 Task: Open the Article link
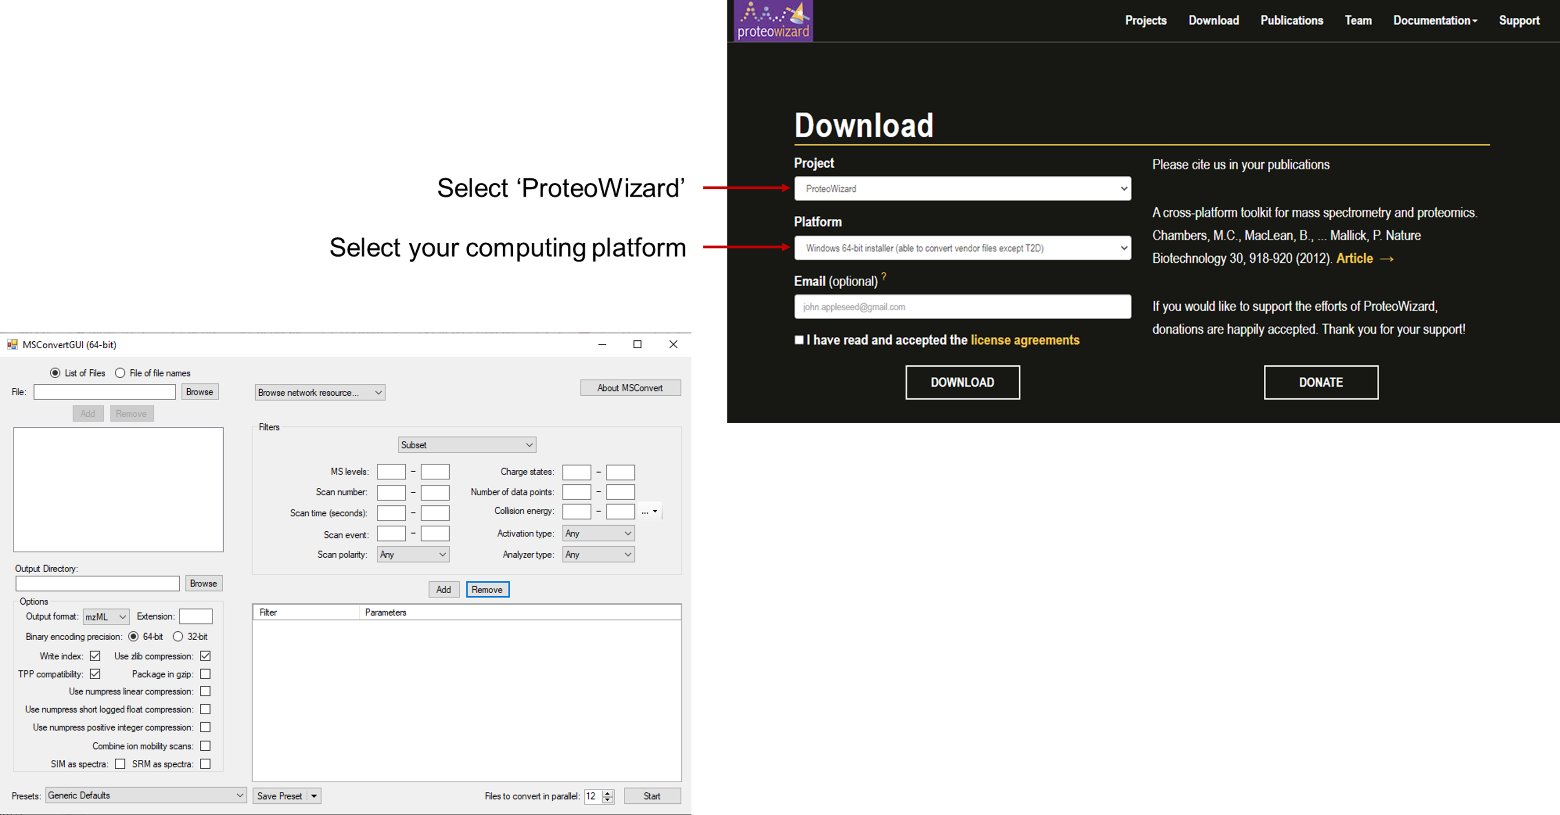1364,259
